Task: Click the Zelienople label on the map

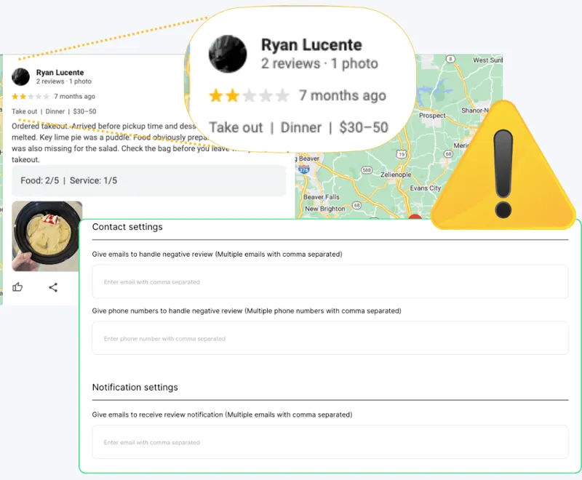Action: [x=396, y=175]
